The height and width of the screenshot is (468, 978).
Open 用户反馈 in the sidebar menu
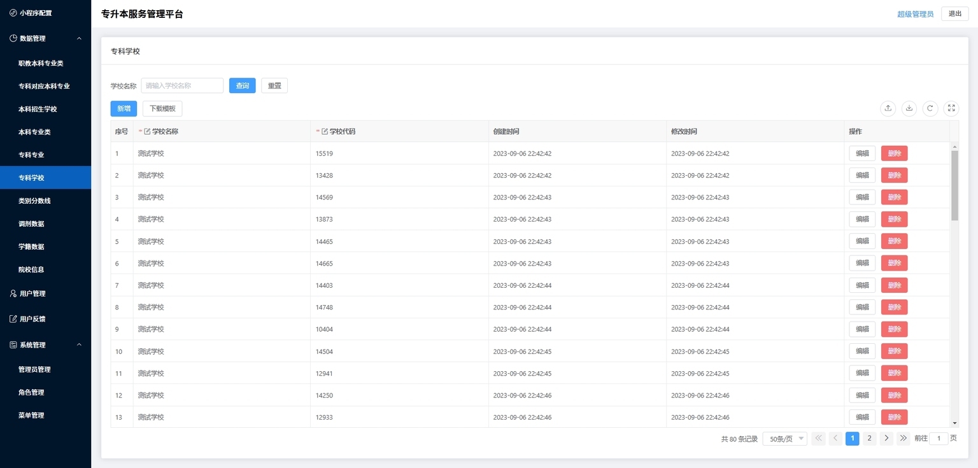[x=32, y=319]
